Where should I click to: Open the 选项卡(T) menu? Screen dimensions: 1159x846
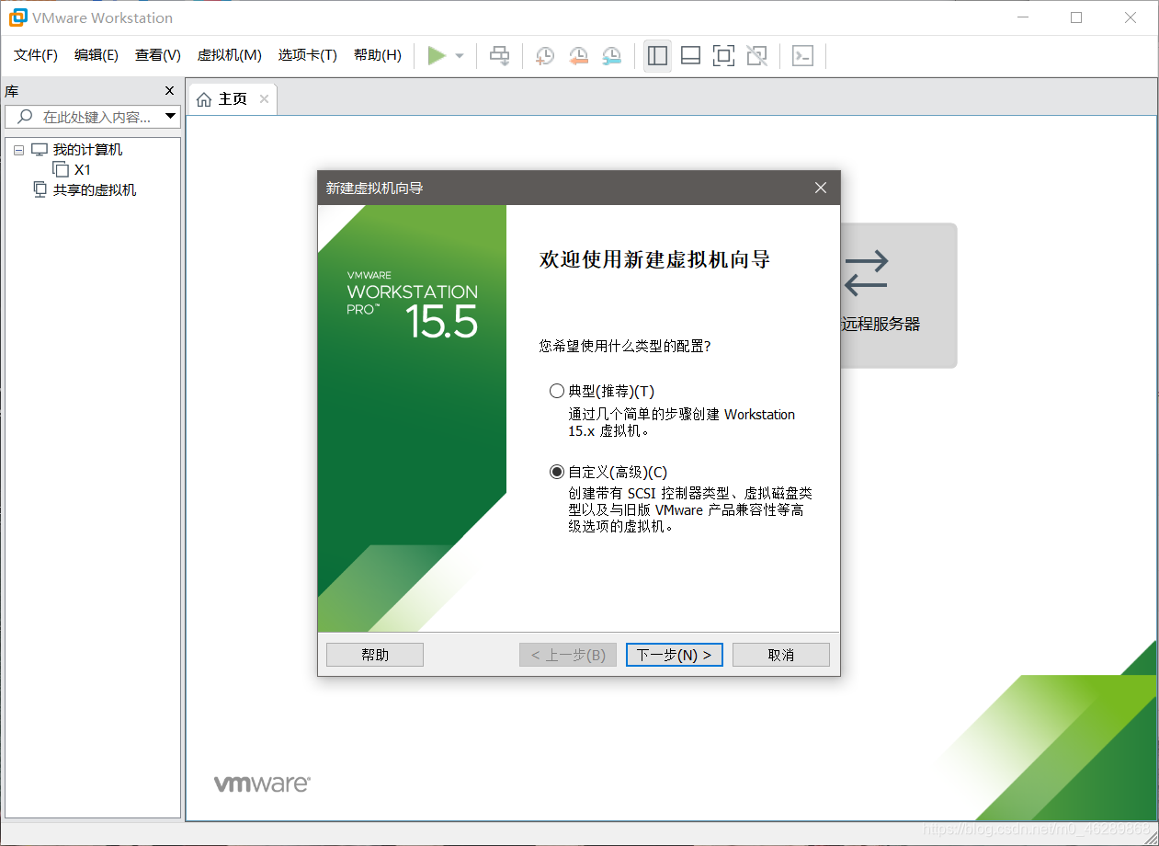click(307, 55)
